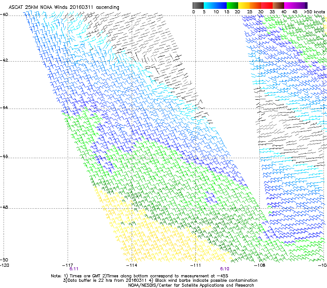Click the red 30-35 knots legend segment
This screenshot has width=327, height=288.
point(267,5)
